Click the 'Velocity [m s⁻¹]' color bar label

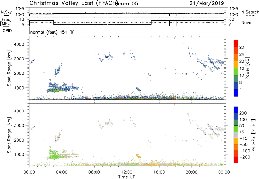[253, 135]
